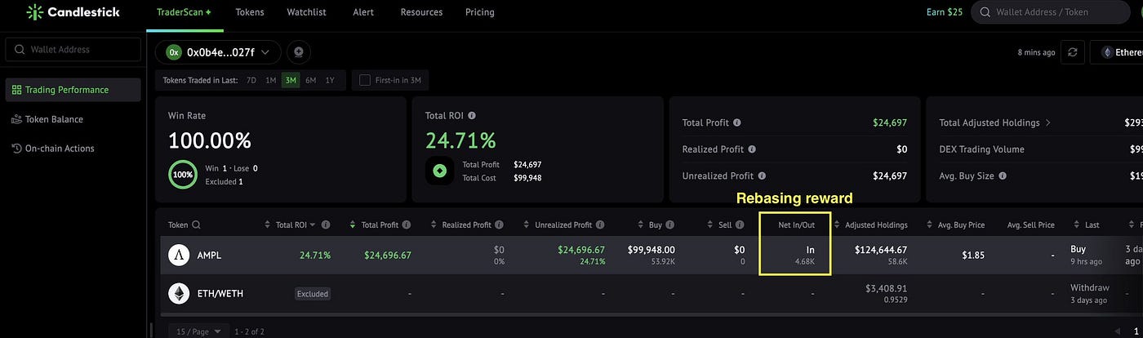This screenshot has height=338, width=1143.
Task: Click the Candlestick logo icon
Action: coord(34,12)
